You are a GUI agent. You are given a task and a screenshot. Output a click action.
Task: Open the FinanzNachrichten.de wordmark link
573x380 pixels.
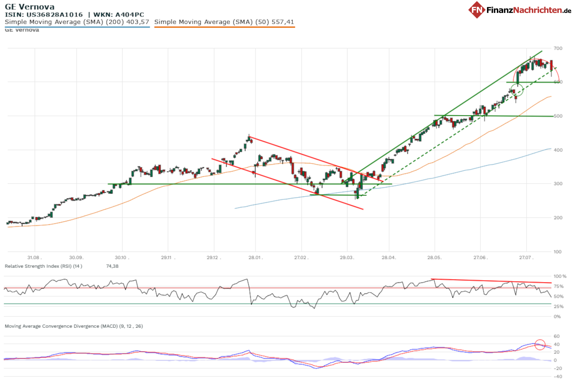tap(530, 10)
